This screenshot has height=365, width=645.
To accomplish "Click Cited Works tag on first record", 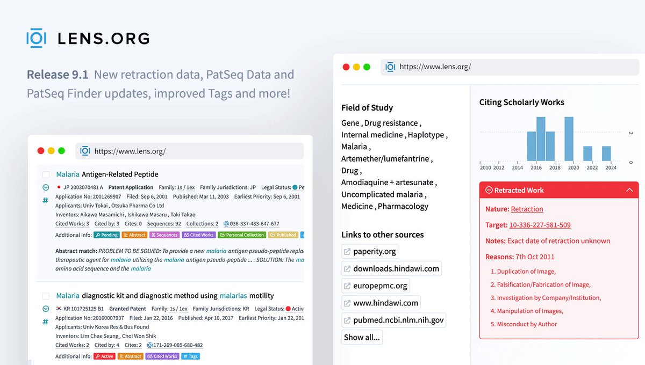I will click(x=198, y=235).
